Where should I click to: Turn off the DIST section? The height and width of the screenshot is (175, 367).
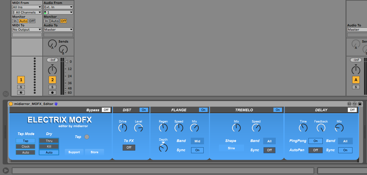(144, 110)
